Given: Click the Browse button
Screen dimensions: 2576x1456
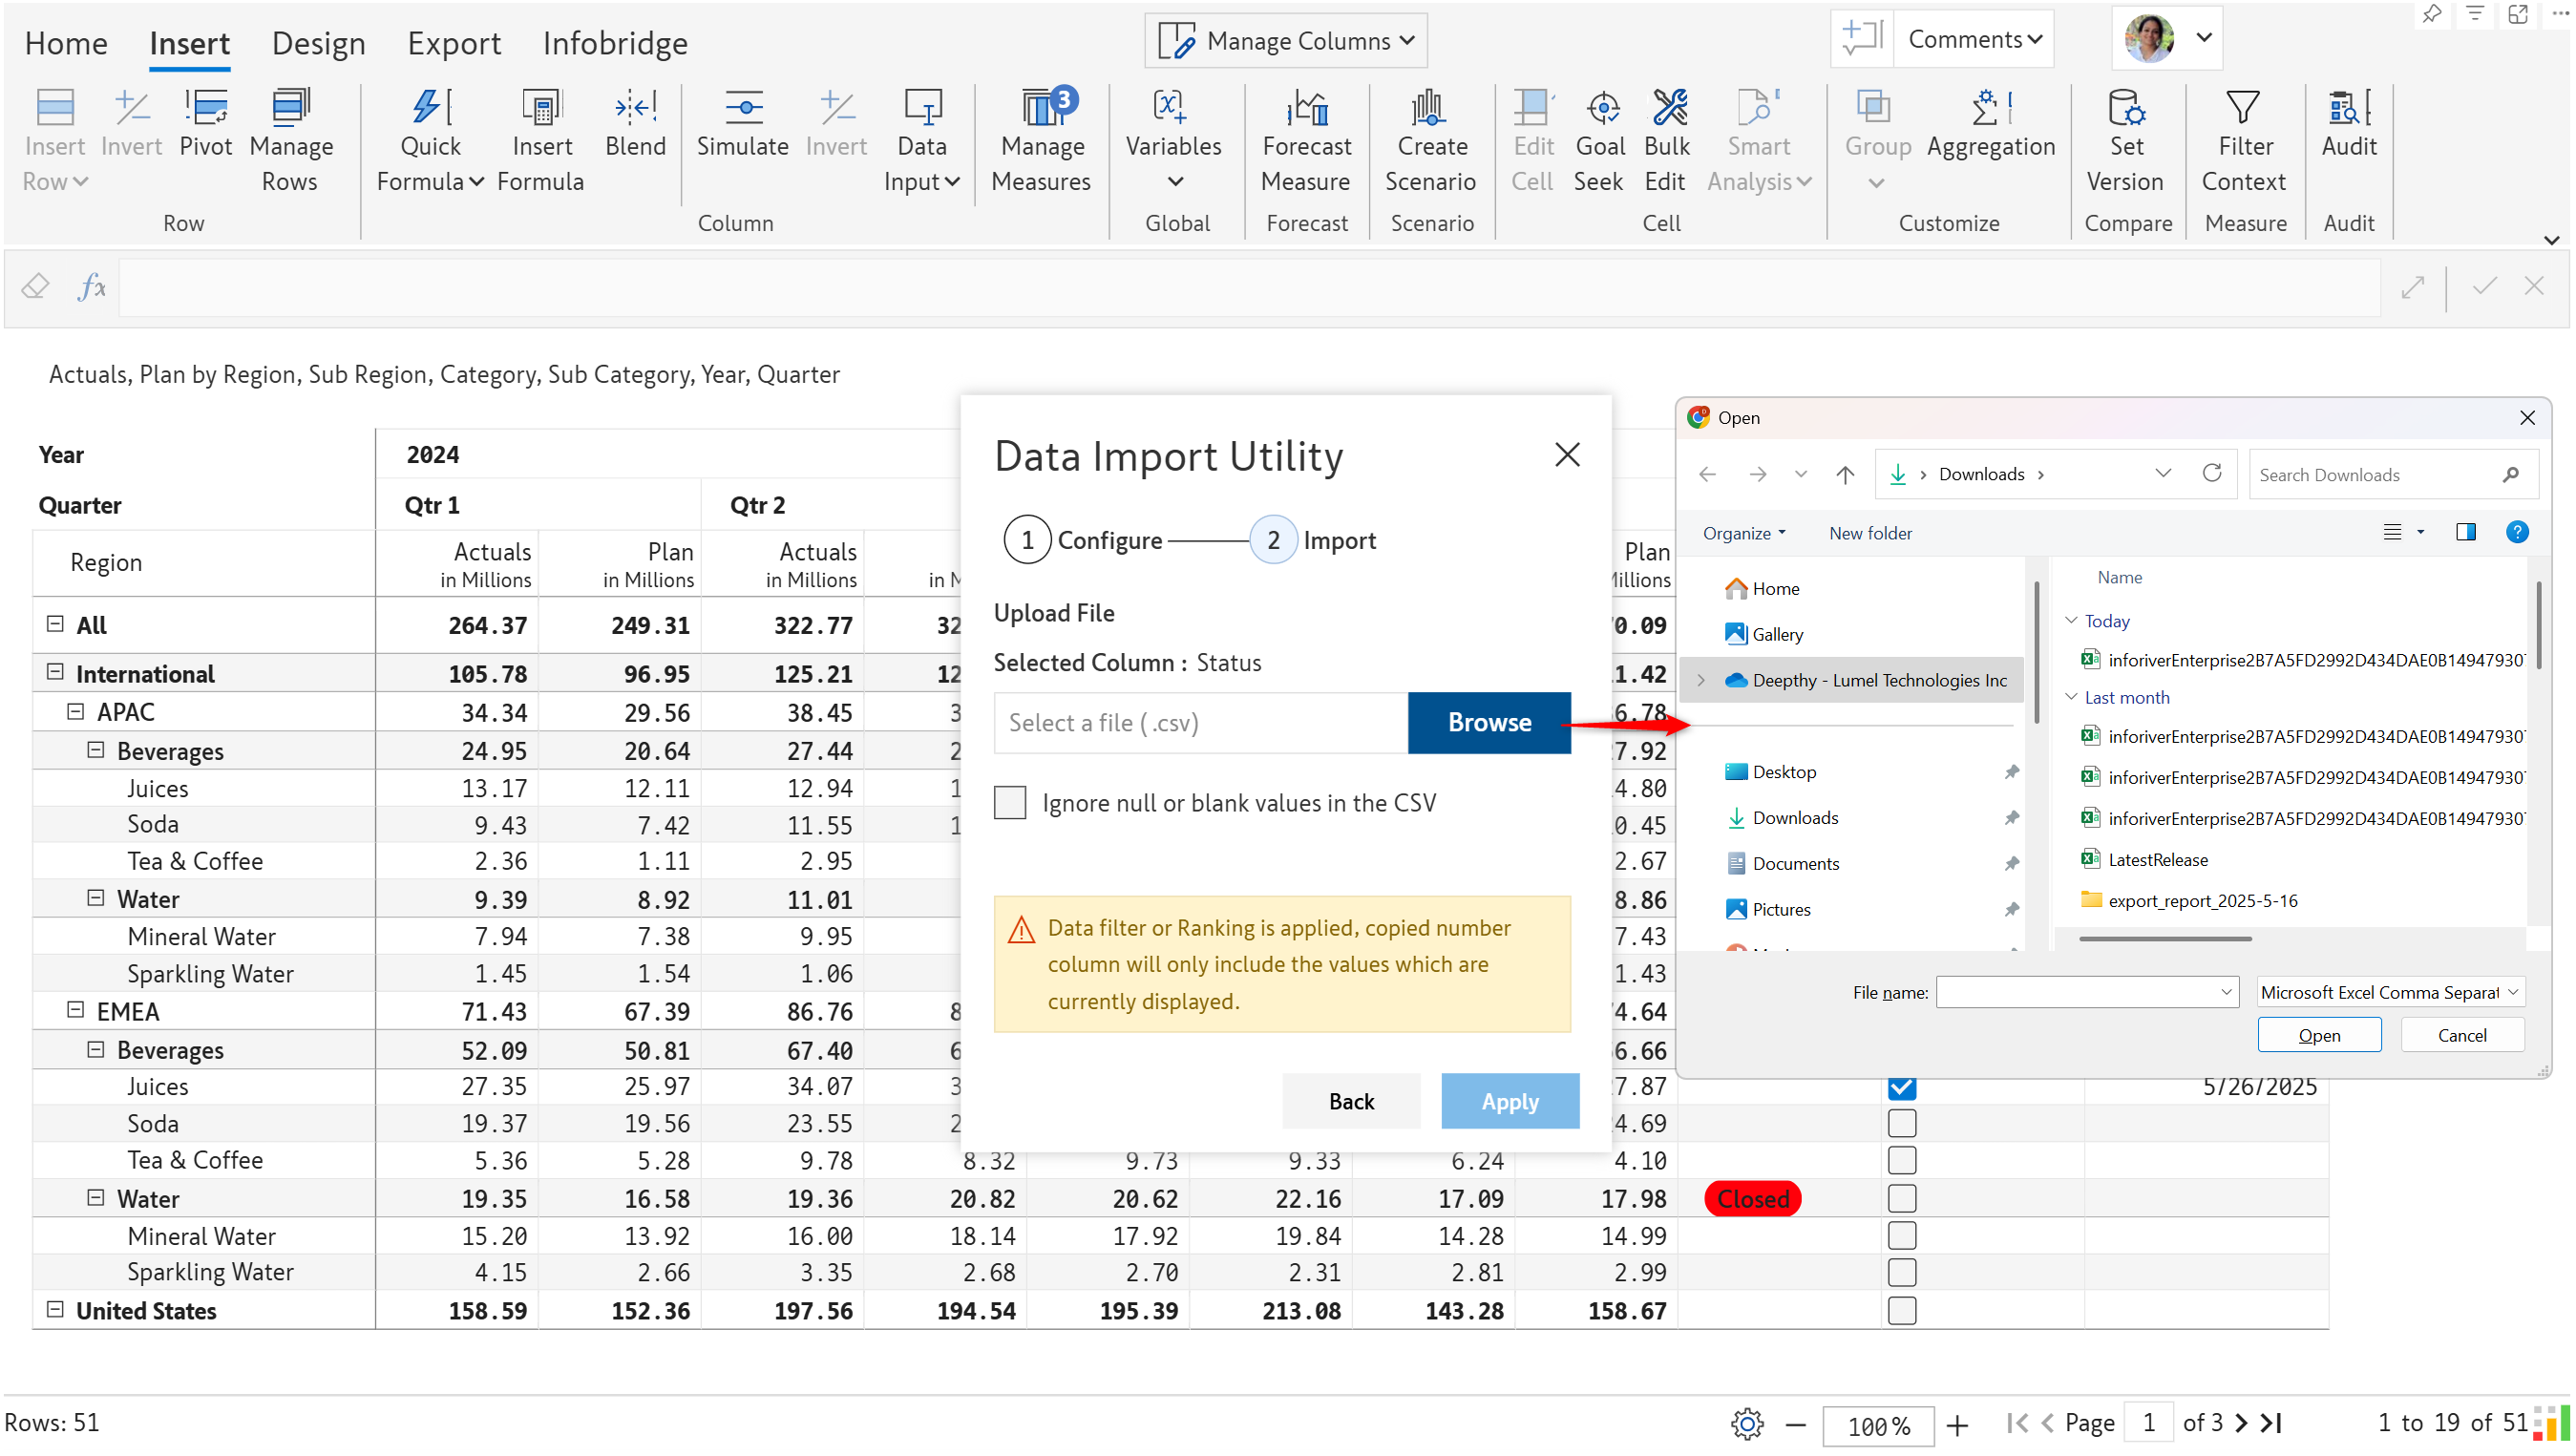Looking at the screenshot, I should 1489,722.
